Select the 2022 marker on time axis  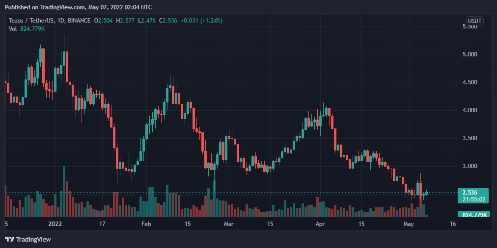pyautogui.click(x=55, y=224)
